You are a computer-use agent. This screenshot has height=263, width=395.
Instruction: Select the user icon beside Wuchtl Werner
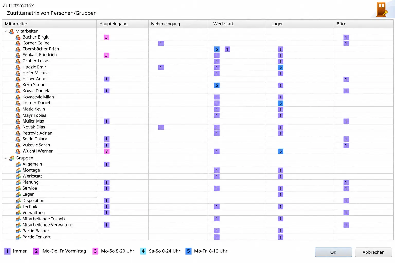[x=18, y=151]
